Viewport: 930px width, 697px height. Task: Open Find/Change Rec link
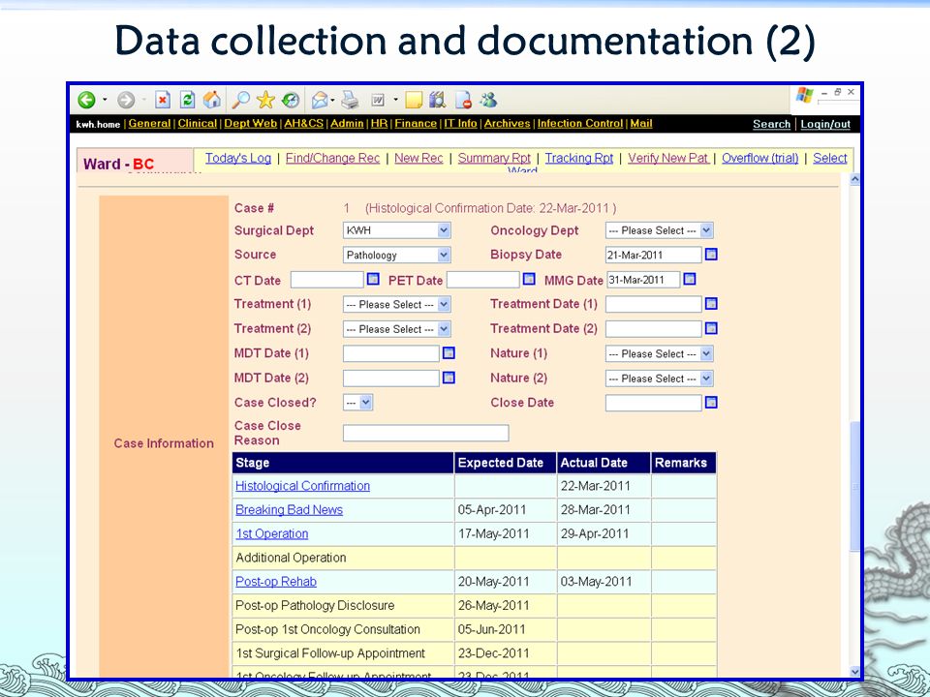332,158
